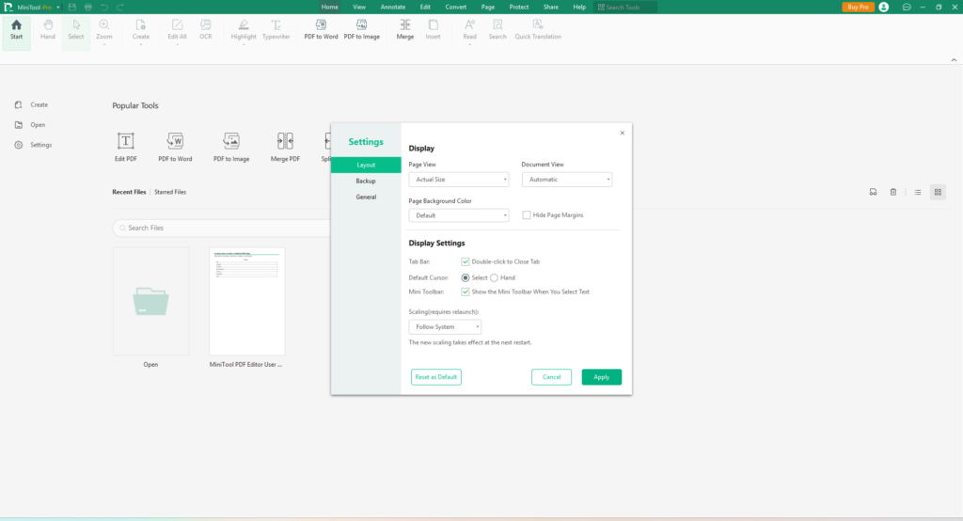Open the Help menu

pos(579,7)
